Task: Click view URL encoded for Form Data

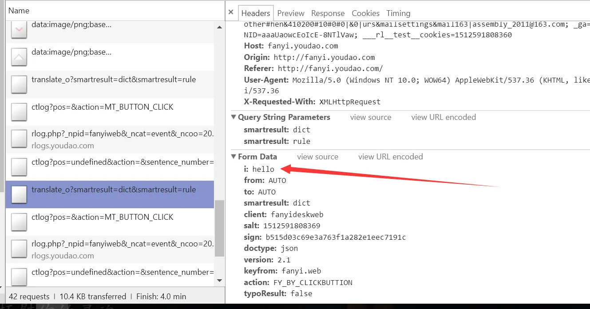Action: [x=390, y=157]
